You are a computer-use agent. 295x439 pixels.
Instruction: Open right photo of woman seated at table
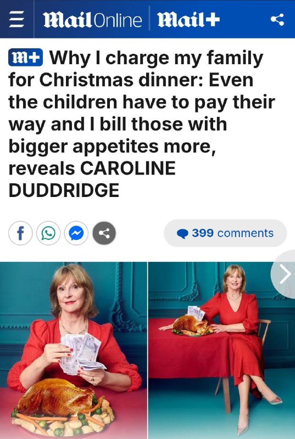pyautogui.click(x=221, y=350)
